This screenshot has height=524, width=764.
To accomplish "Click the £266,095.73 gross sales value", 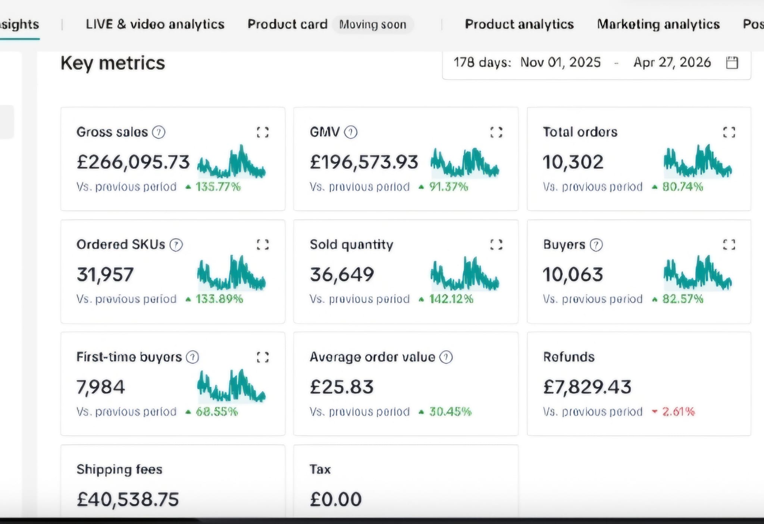I will [133, 162].
